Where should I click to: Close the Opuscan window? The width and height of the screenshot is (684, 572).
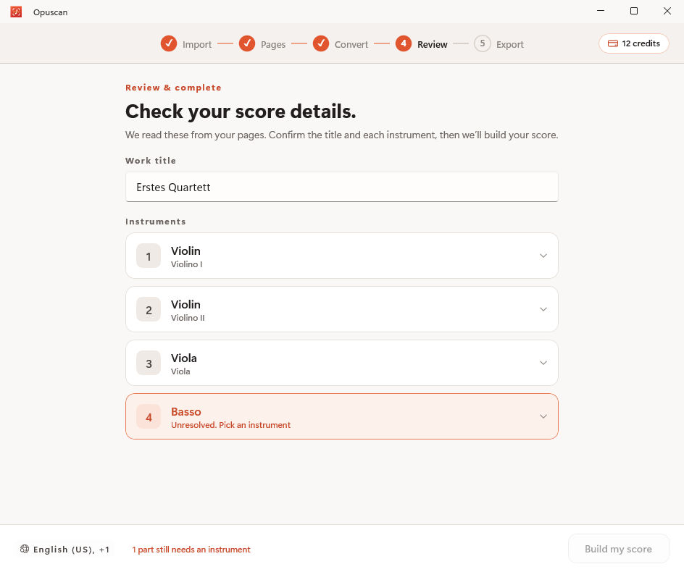coord(667,11)
